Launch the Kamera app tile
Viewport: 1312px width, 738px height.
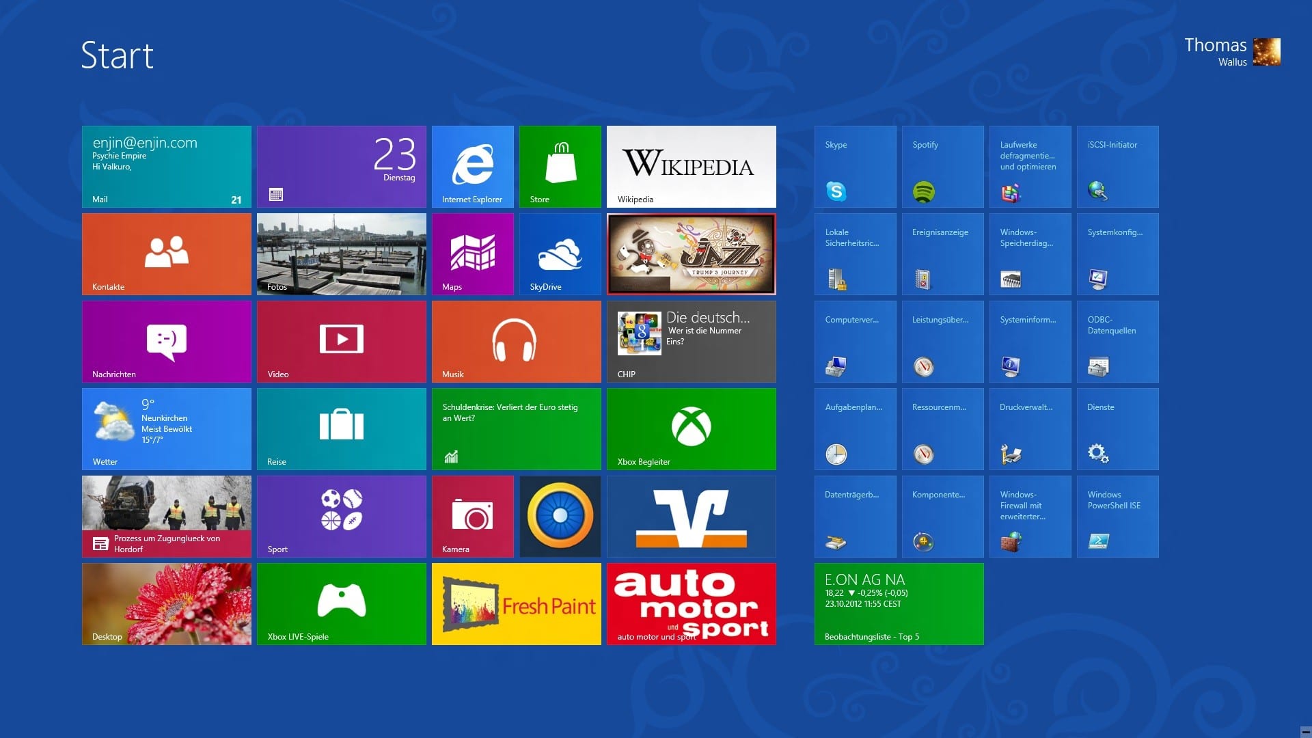tap(472, 516)
